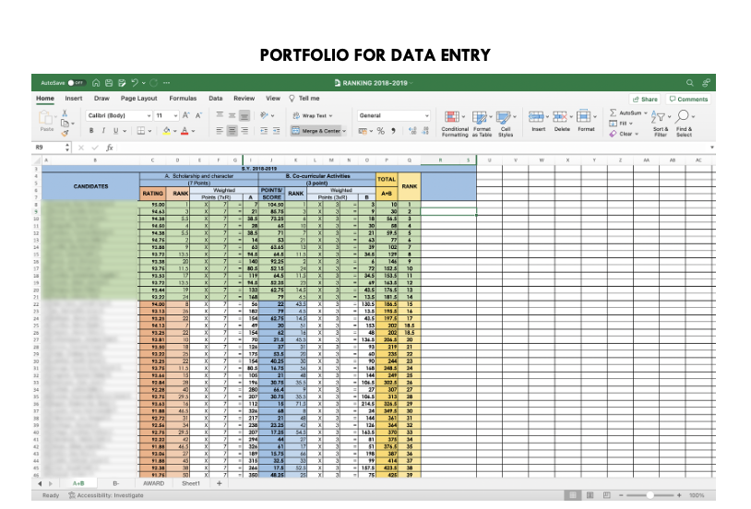The height and width of the screenshot is (509, 751).
Task: Apply Comma Style format
Action: pos(393,131)
